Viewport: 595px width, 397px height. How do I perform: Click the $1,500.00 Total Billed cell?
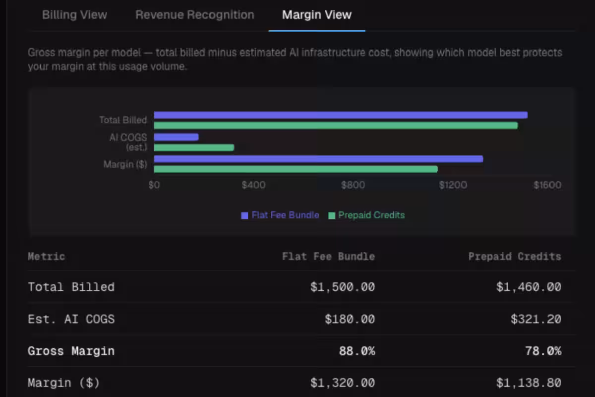pyautogui.click(x=343, y=287)
